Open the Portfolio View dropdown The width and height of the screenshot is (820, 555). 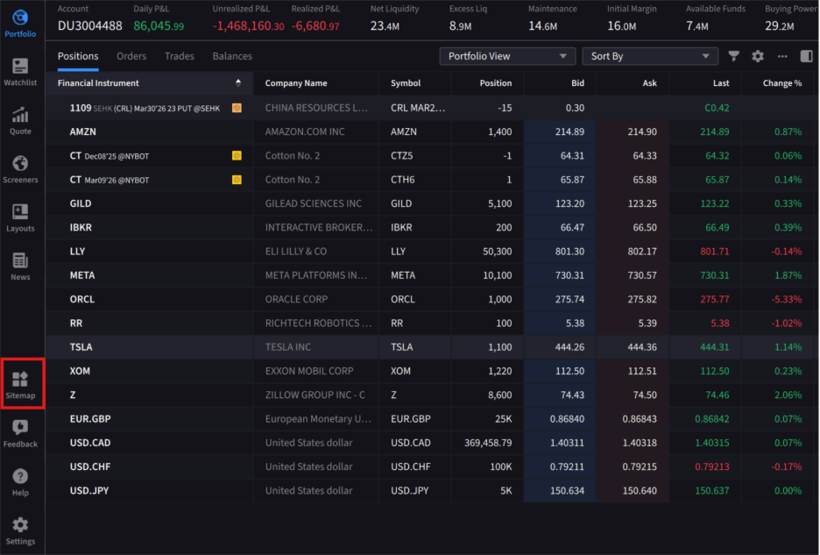pos(507,55)
